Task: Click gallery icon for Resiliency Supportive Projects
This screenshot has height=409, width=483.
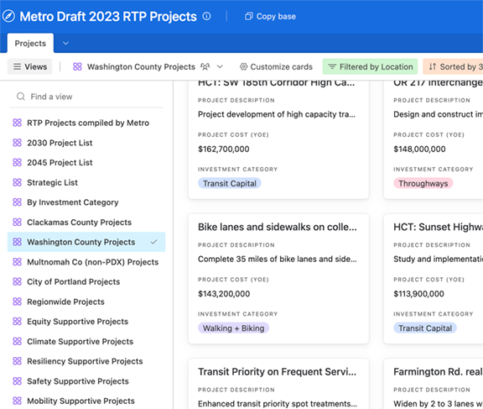Action: (18, 361)
